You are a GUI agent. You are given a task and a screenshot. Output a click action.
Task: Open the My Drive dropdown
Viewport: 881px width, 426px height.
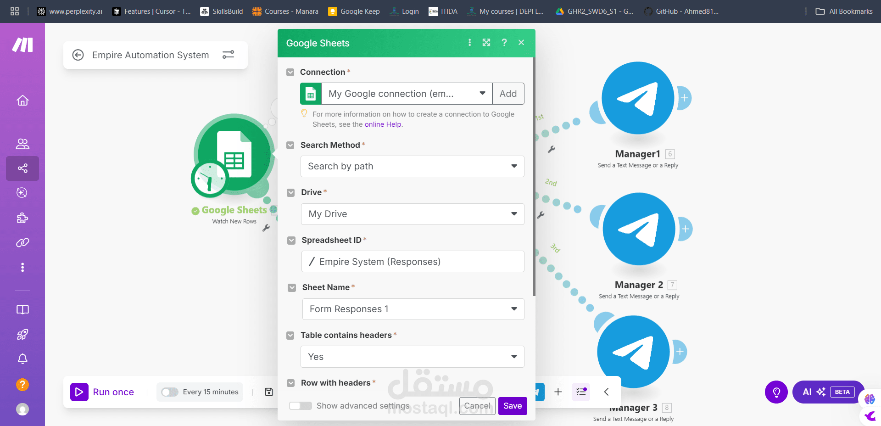click(413, 214)
